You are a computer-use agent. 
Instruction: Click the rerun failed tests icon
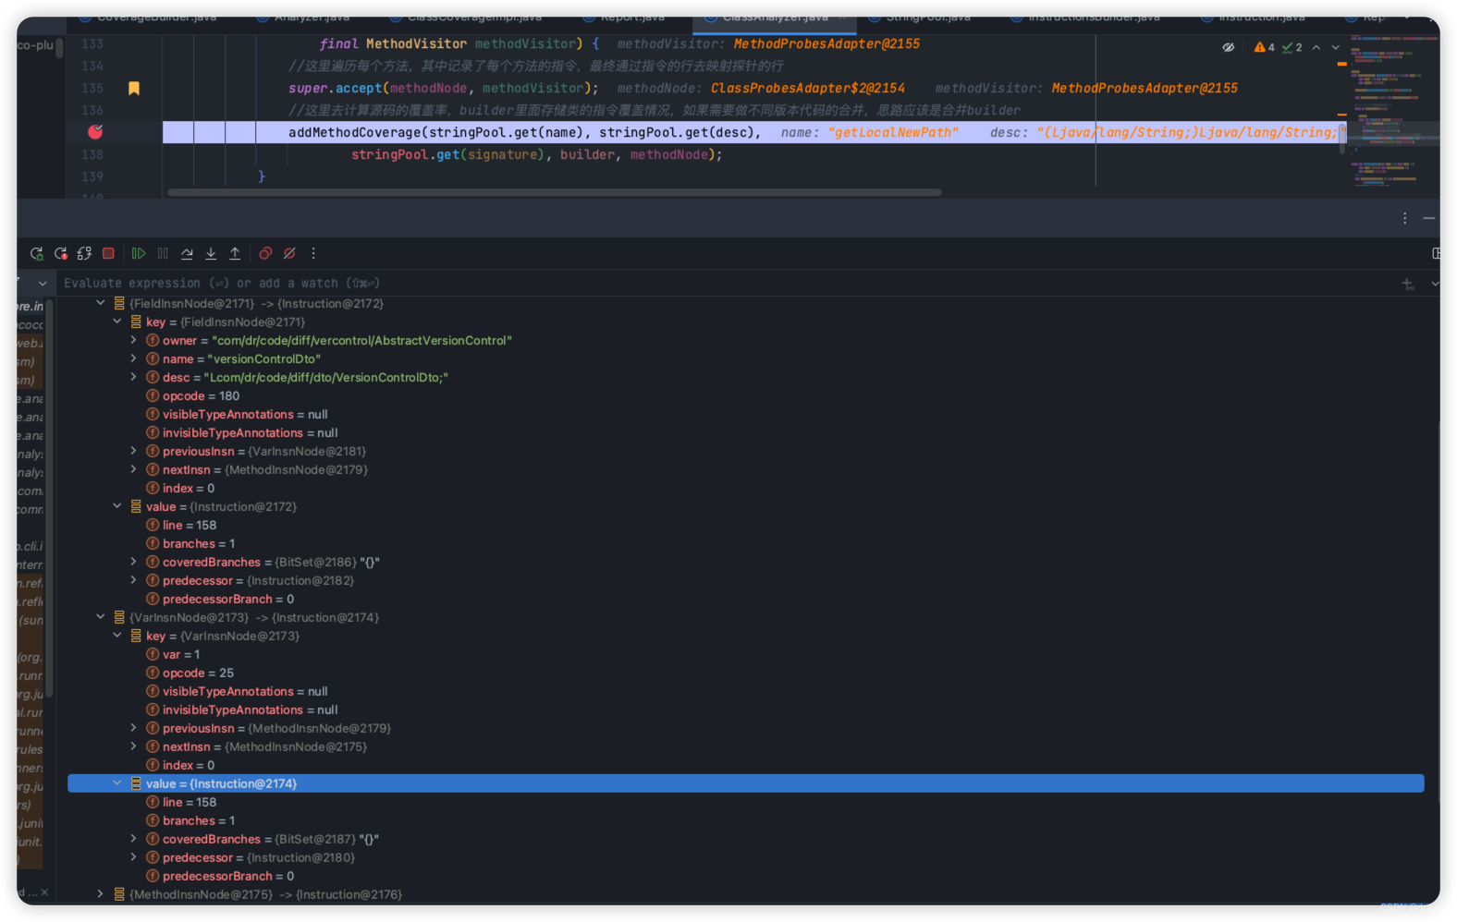coord(61,253)
